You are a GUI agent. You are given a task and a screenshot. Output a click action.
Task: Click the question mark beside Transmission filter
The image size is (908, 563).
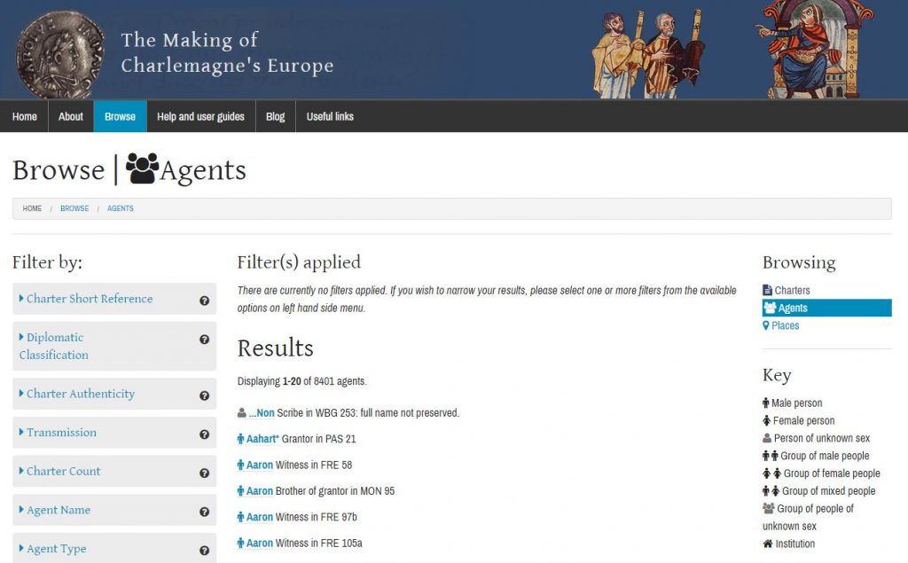202,434
